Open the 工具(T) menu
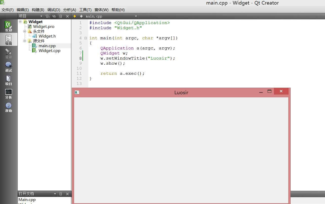This screenshot has height=204, width=325. click(85, 10)
